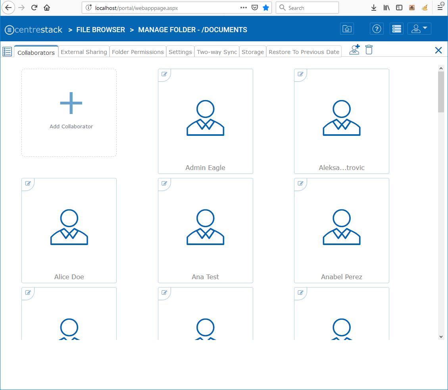Click the add user icon in toolbar
Screen dimensions: 448x390
point(354,50)
